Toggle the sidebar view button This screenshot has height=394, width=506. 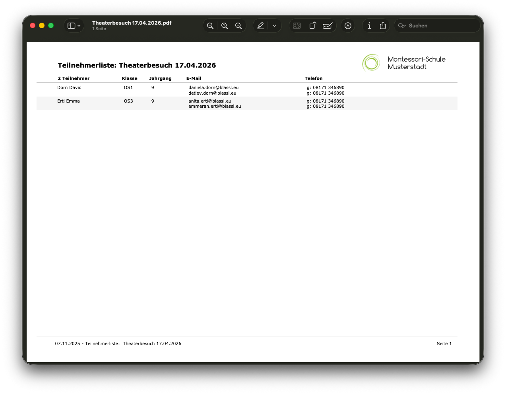pyautogui.click(x=72, y=26)
